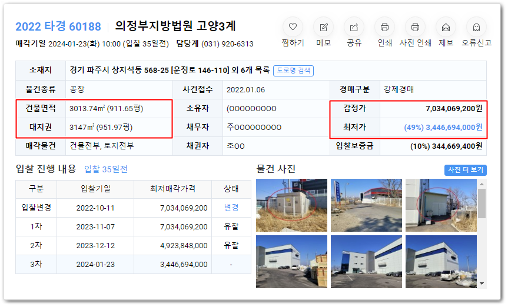The image size is (508, 307).
Task: Click the 감정가 value 7,034,069,200원
Action: click(x=454, y=108)
